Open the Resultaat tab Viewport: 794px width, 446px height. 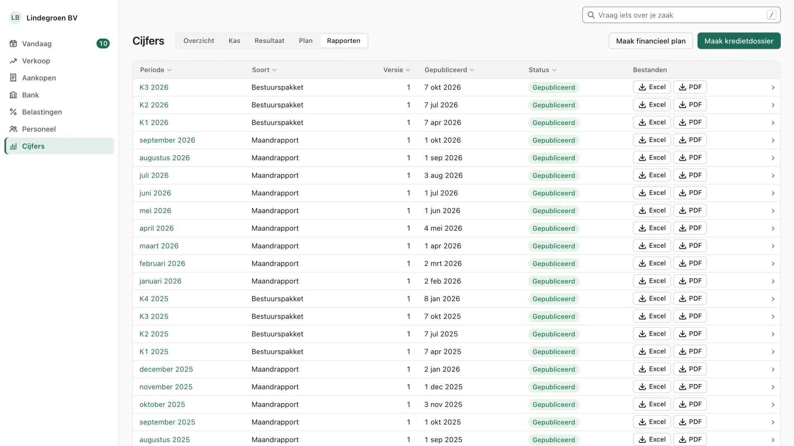tap(270, 41)
